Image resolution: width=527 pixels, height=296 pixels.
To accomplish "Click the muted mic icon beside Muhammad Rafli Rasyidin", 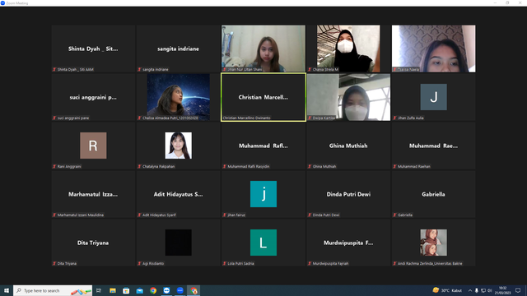I will 224,166.
